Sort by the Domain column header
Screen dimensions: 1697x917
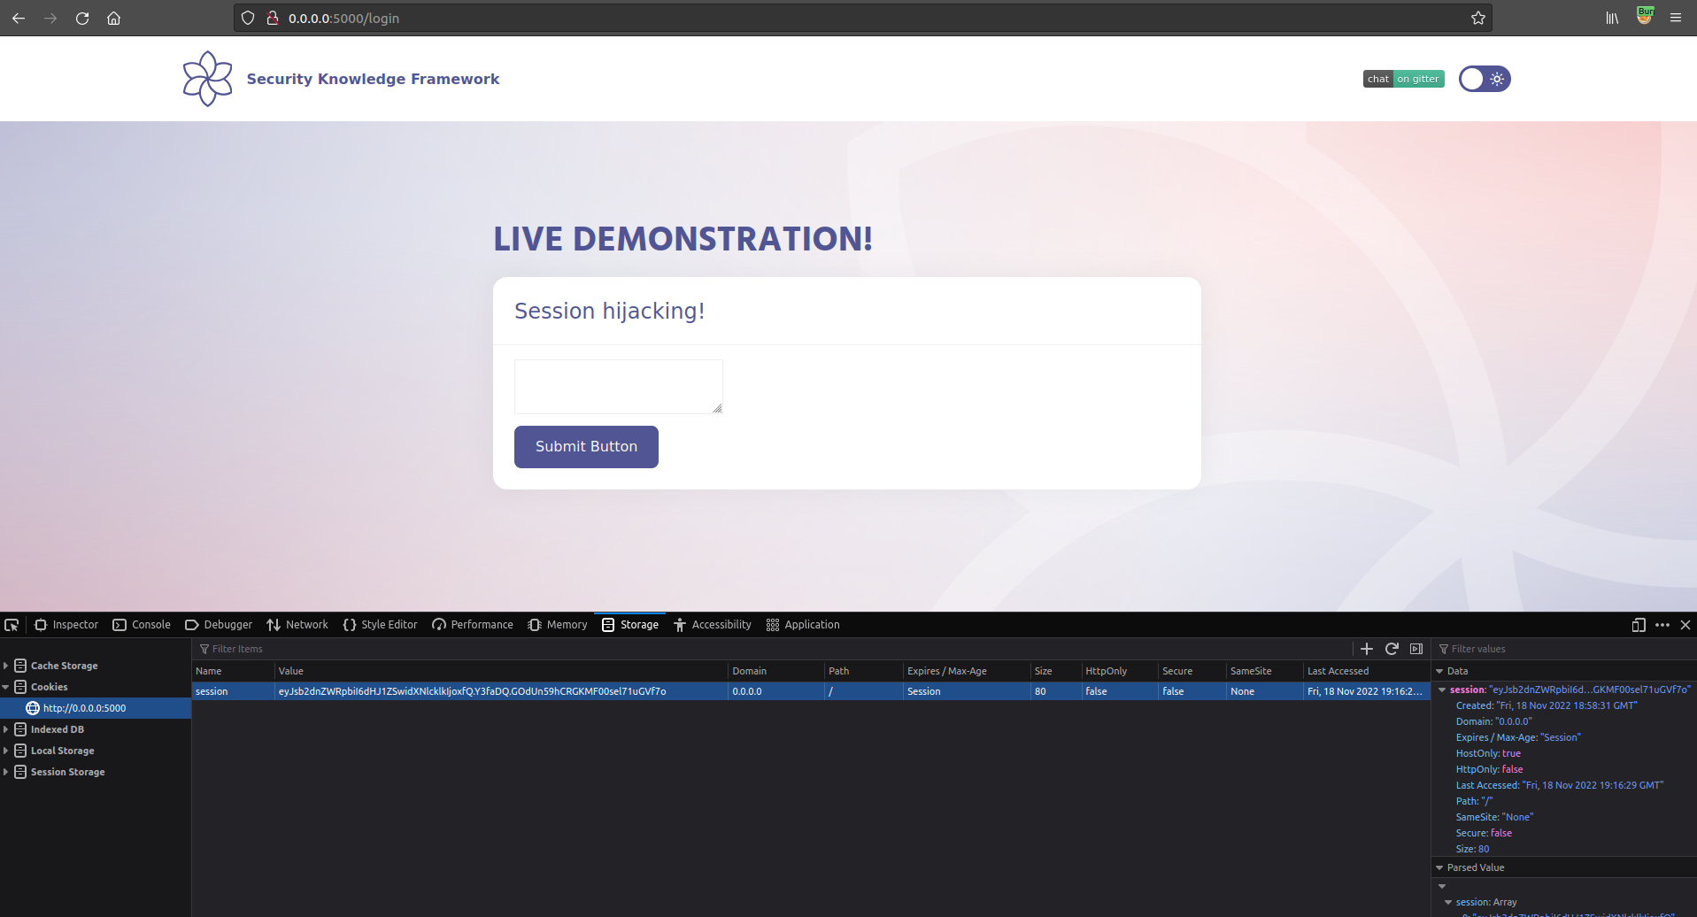[x=776, y=671]
